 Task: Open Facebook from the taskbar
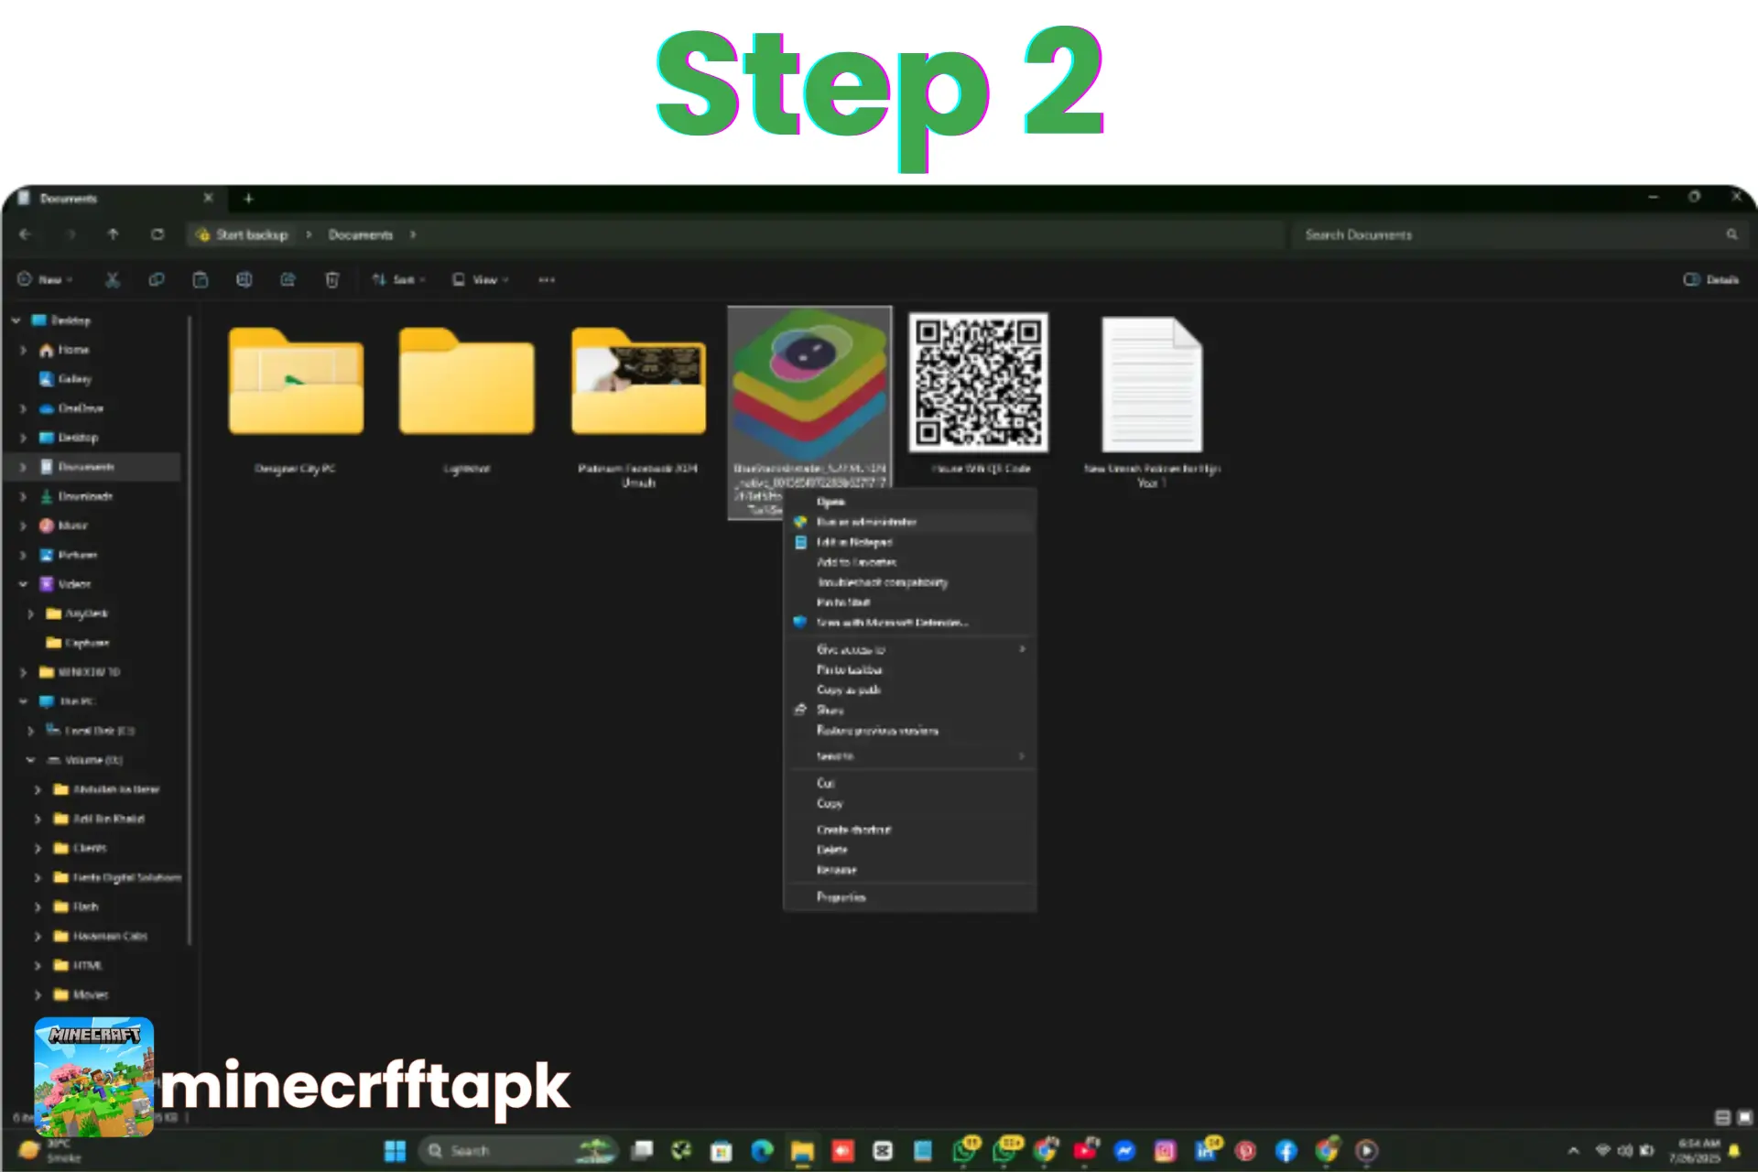pos(1286,1151)
